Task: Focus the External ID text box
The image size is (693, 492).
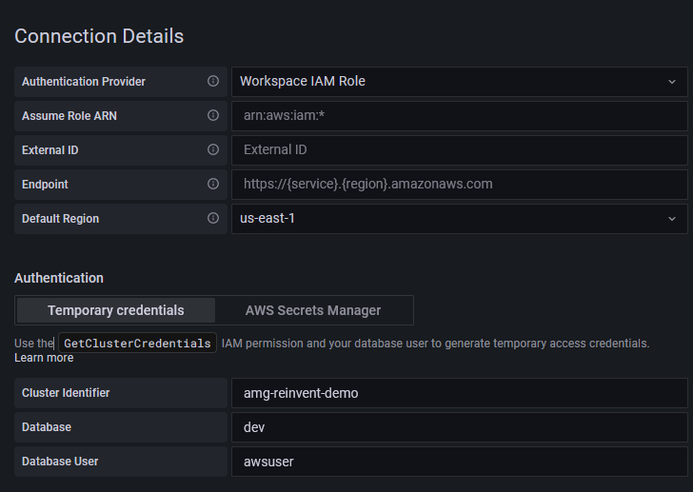Action: click(x=459, y=150)
